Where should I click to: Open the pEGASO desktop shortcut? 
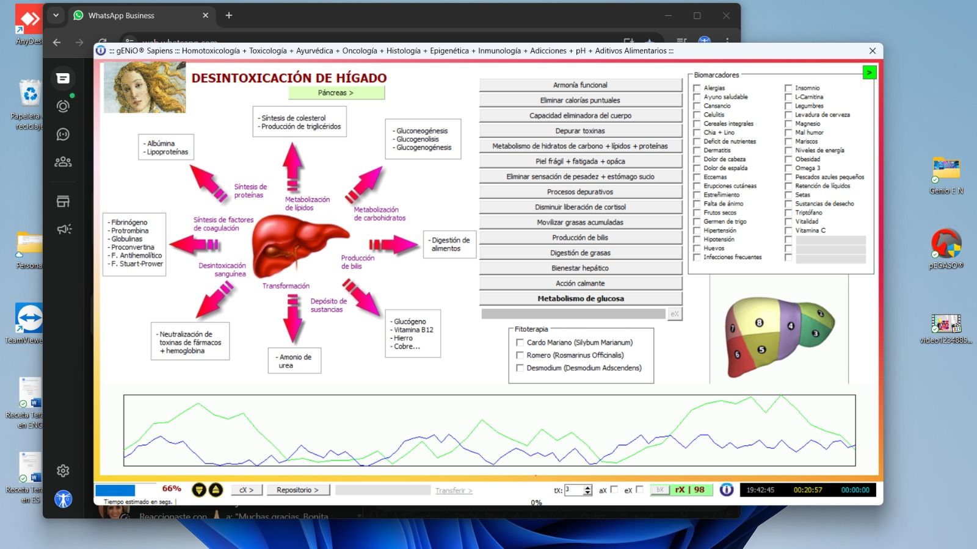tap(946, 249)
